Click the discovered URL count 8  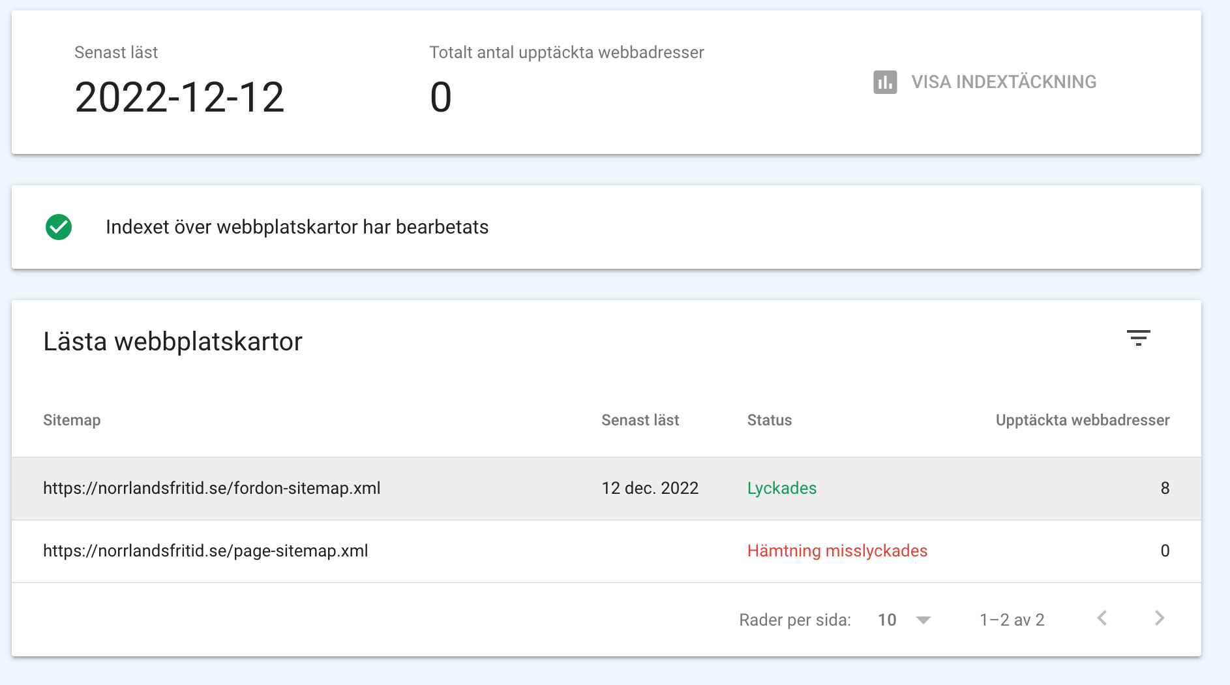[x=1165, y=488]
